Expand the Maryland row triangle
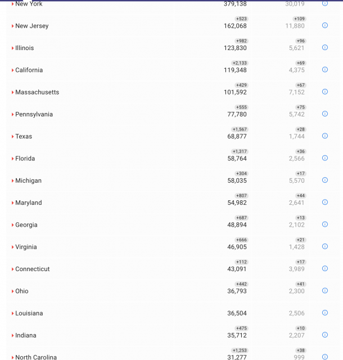This screenshot has width=343, height=360. pos(13,202)
